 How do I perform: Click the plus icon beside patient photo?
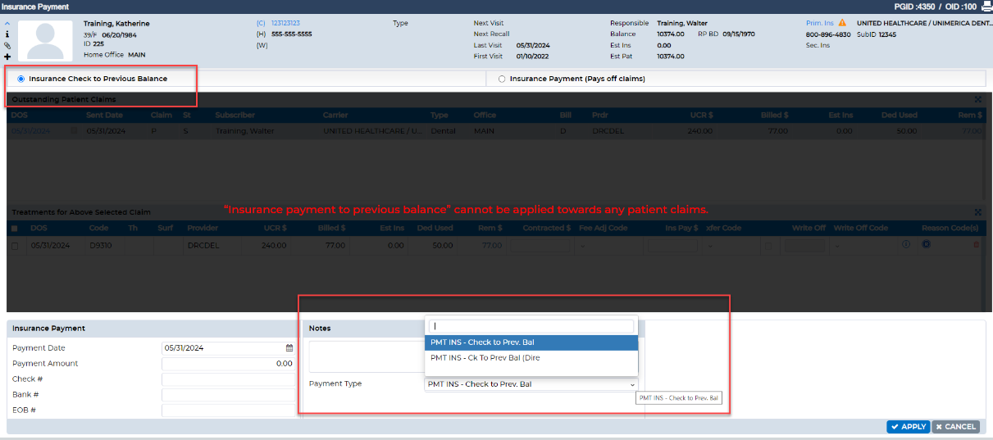[x=7, y=57]
